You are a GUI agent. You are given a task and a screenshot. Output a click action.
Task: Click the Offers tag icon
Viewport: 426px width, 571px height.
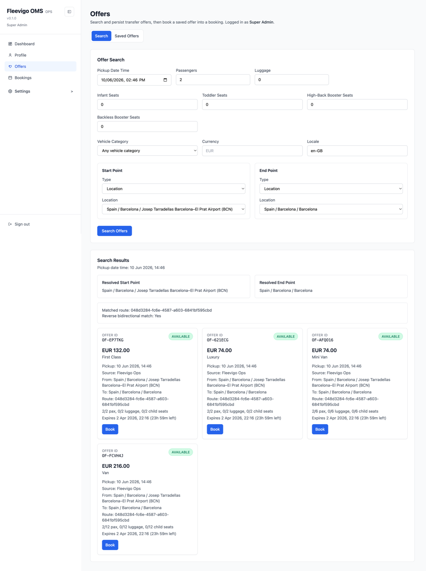[10, 67]
